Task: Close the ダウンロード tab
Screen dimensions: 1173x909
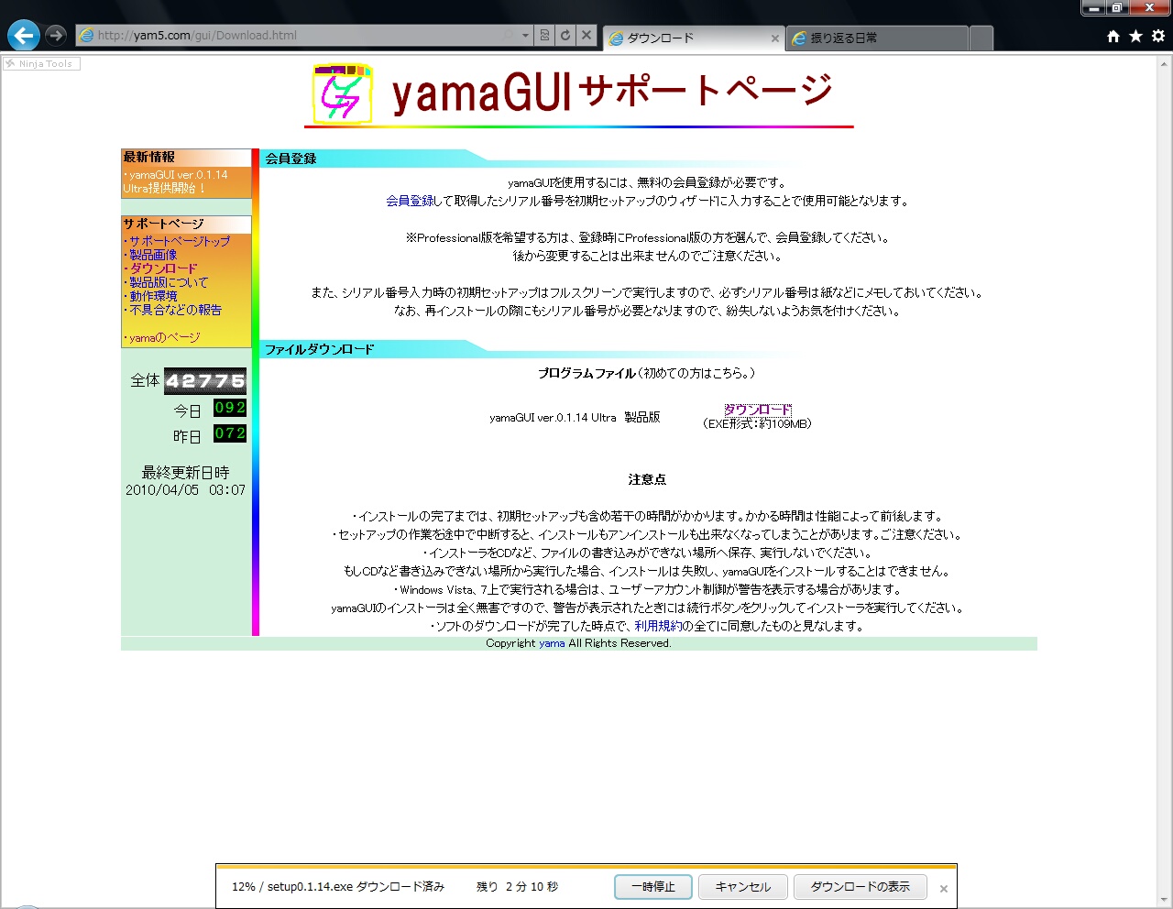Action: tap(775, 38)
